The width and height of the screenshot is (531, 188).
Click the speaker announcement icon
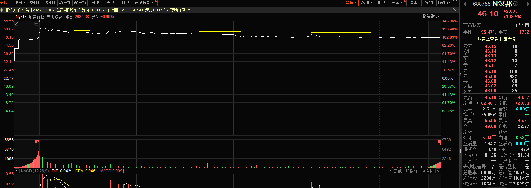tap(2, 10)
